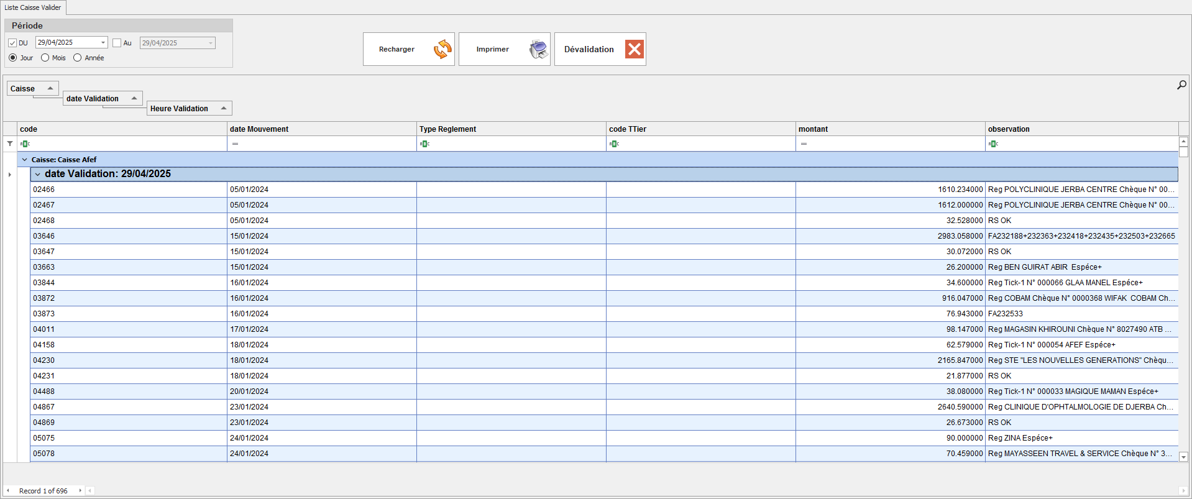1192x499 pixels.
Task: Collapse the Caisse Afef group
Action: (25, 160)
